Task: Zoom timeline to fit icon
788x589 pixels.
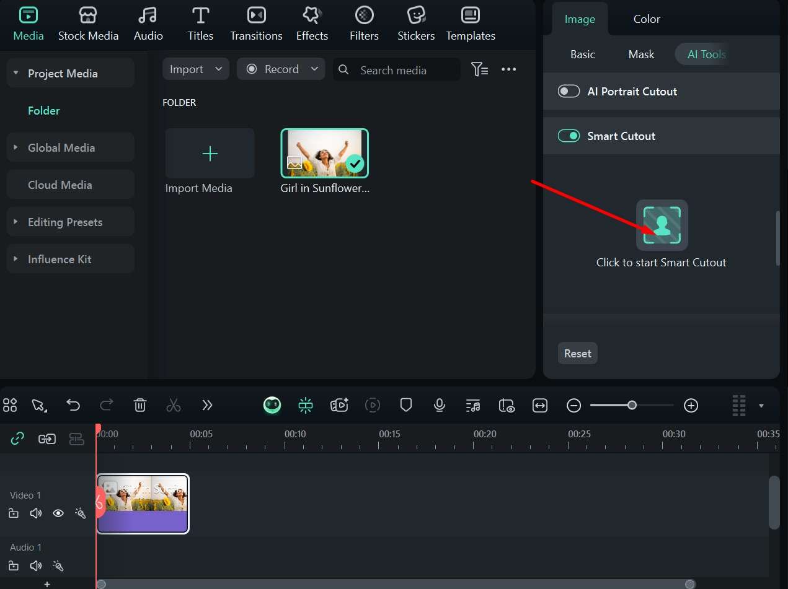Action: (x=540, y=405)
